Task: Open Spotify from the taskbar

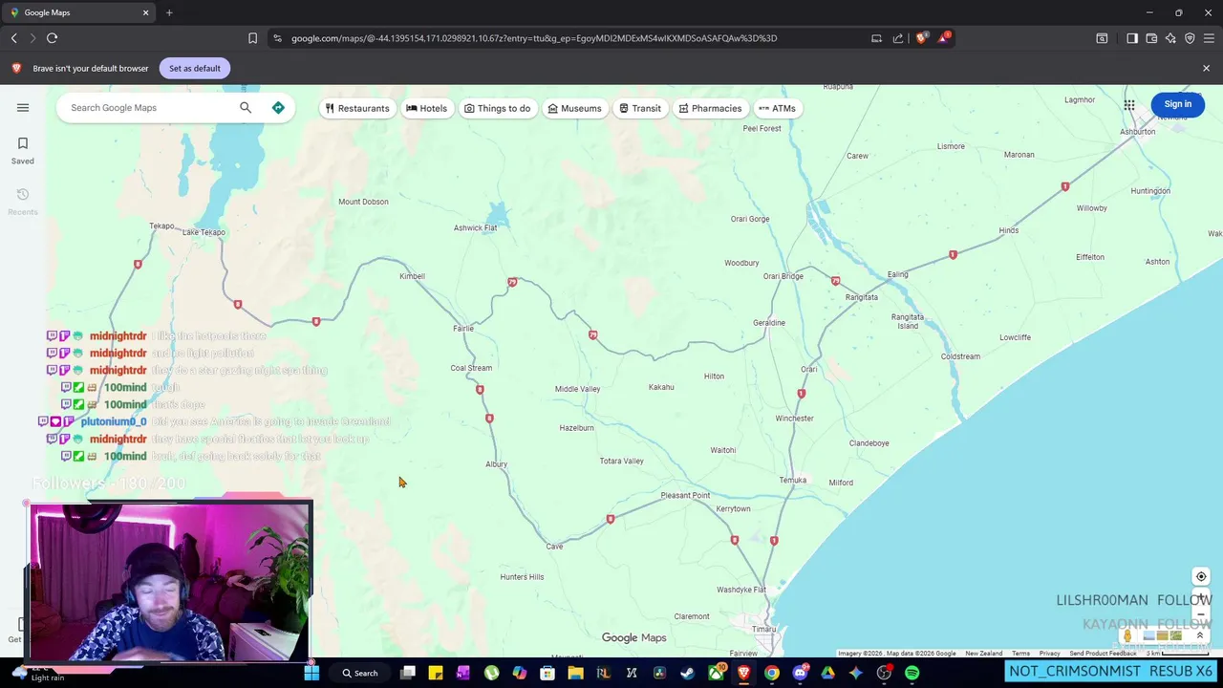Action: [912, 673]
